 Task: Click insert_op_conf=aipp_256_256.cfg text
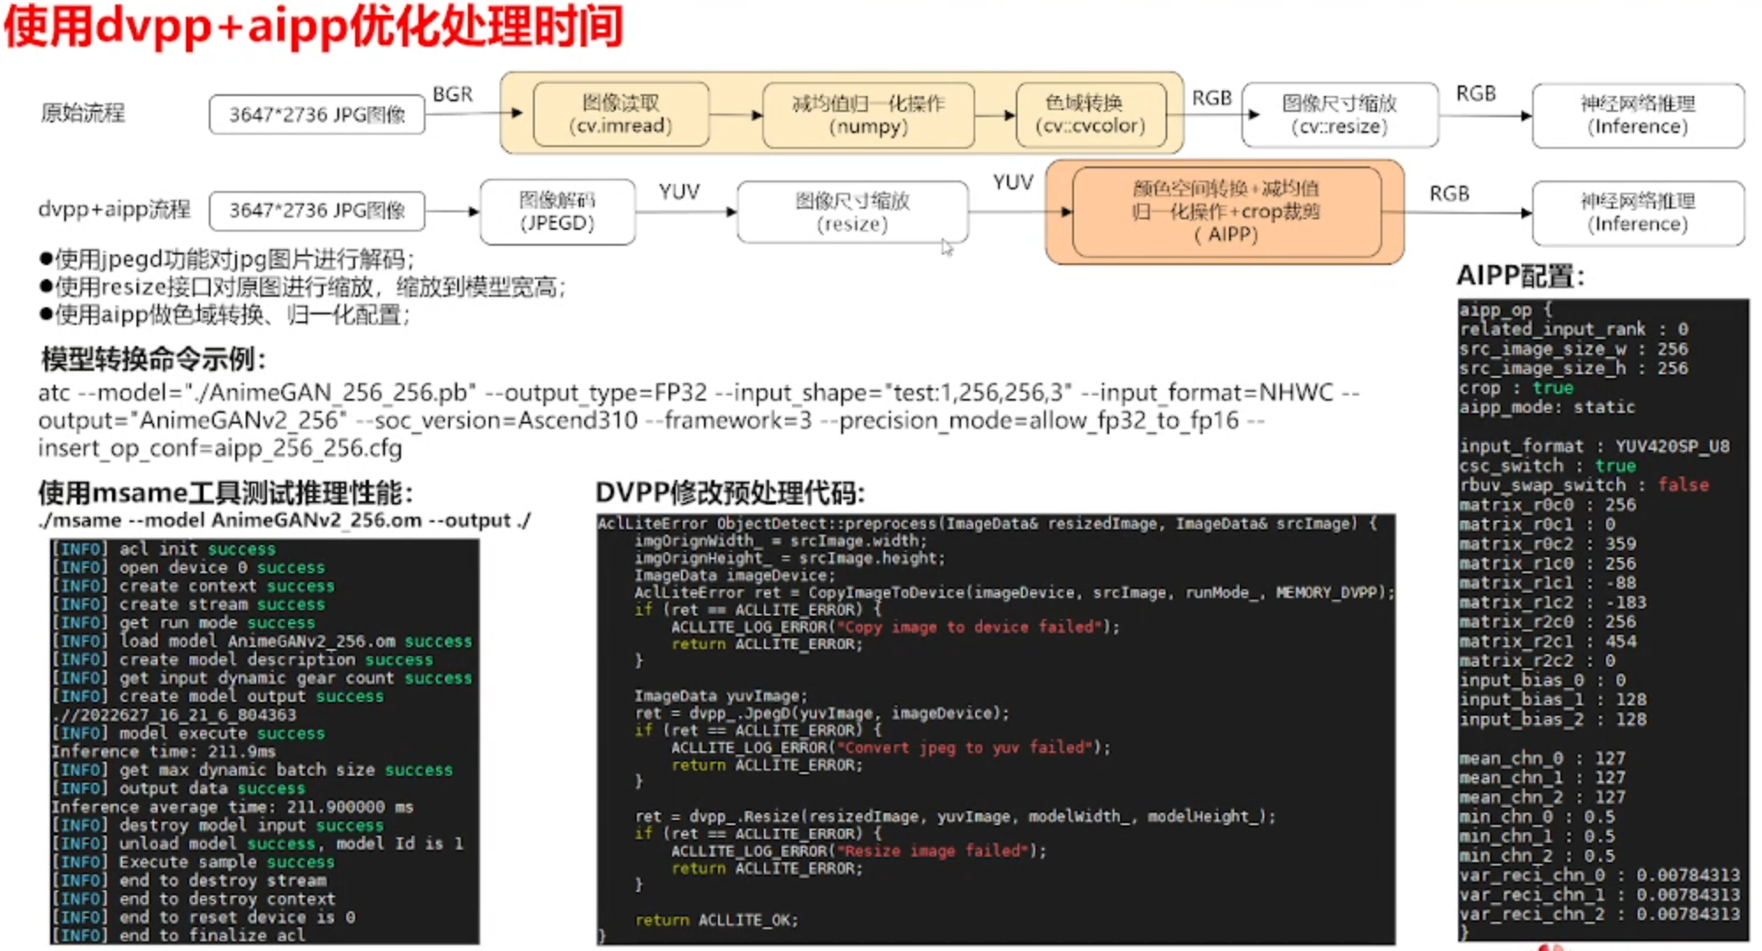220,448
